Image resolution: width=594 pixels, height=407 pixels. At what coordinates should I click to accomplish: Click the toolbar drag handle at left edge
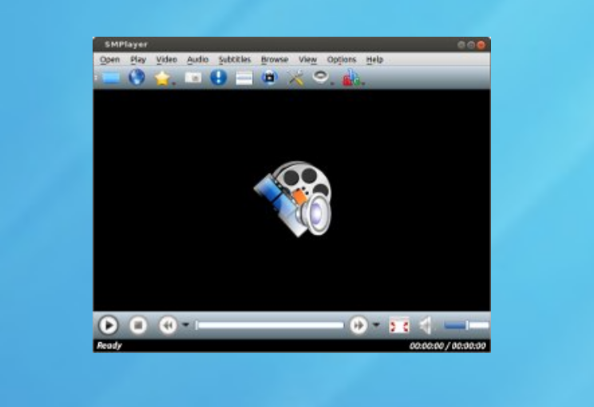pyautogui.click(x=97, y=77)
